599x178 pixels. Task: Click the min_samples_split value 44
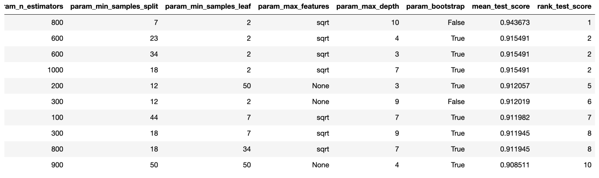coord(154,118)
